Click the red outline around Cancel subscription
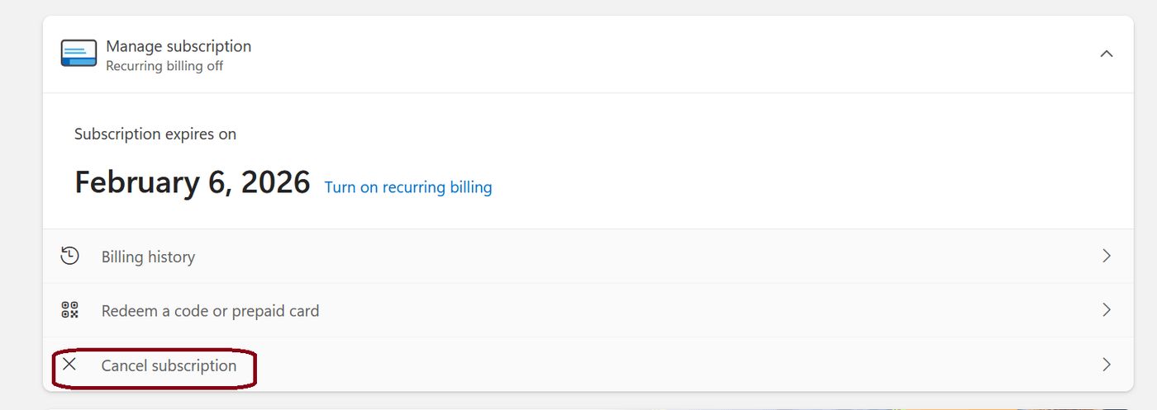 point(255,369)
